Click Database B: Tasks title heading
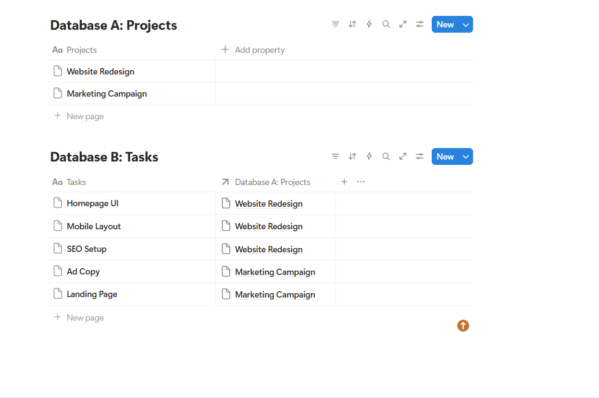Screen dimensions: 599x398 tap(104, 157)
